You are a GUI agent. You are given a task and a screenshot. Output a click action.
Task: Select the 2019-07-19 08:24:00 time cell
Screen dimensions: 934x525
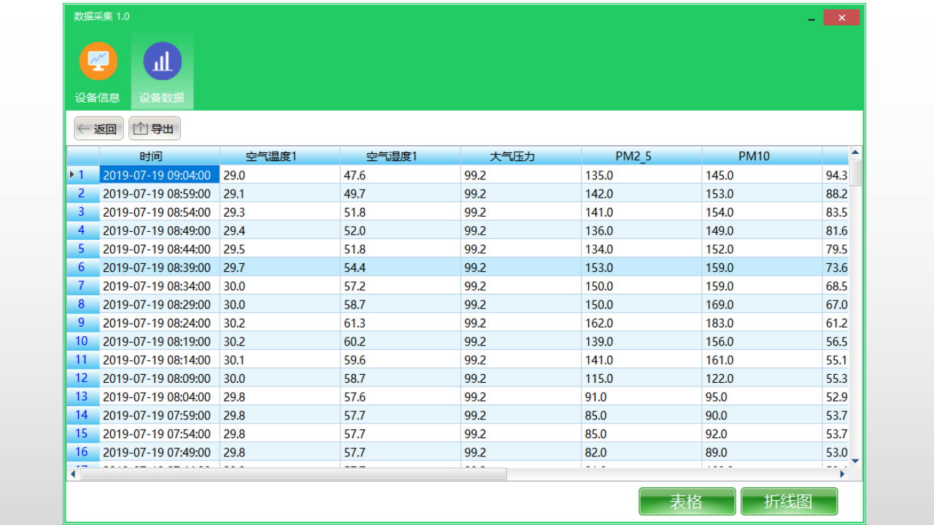(157, 323)
